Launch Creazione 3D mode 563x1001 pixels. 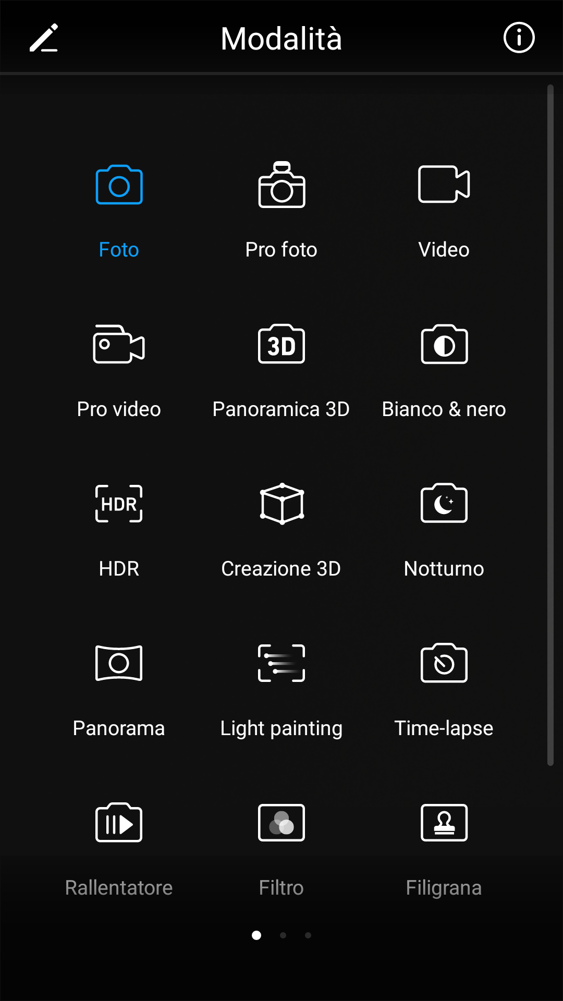coord(281,504)
